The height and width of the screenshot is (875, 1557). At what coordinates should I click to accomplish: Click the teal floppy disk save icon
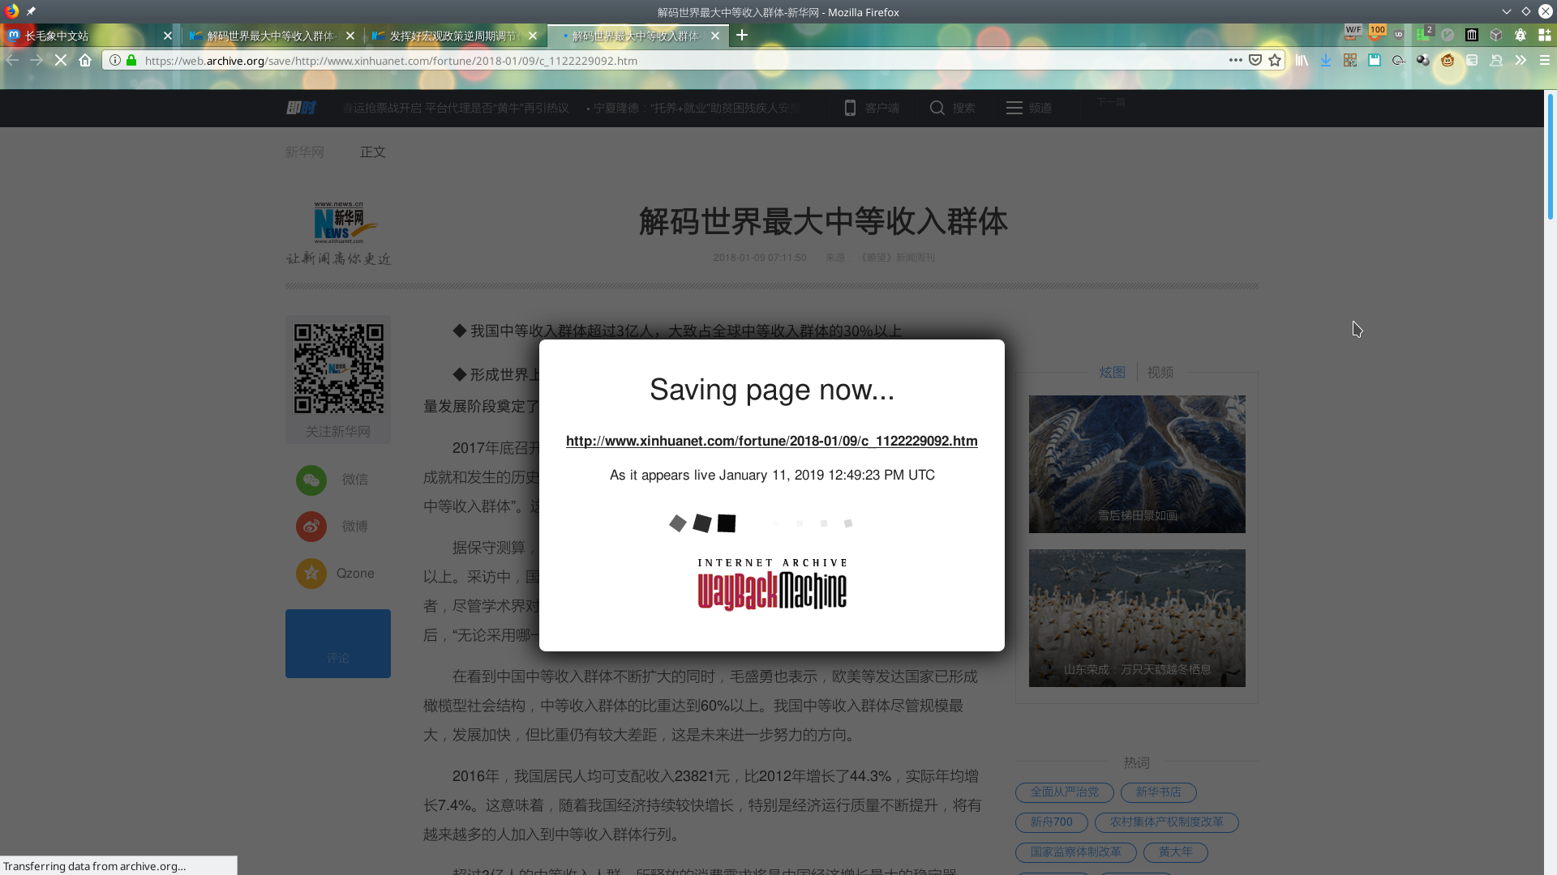coord(1375,61)
